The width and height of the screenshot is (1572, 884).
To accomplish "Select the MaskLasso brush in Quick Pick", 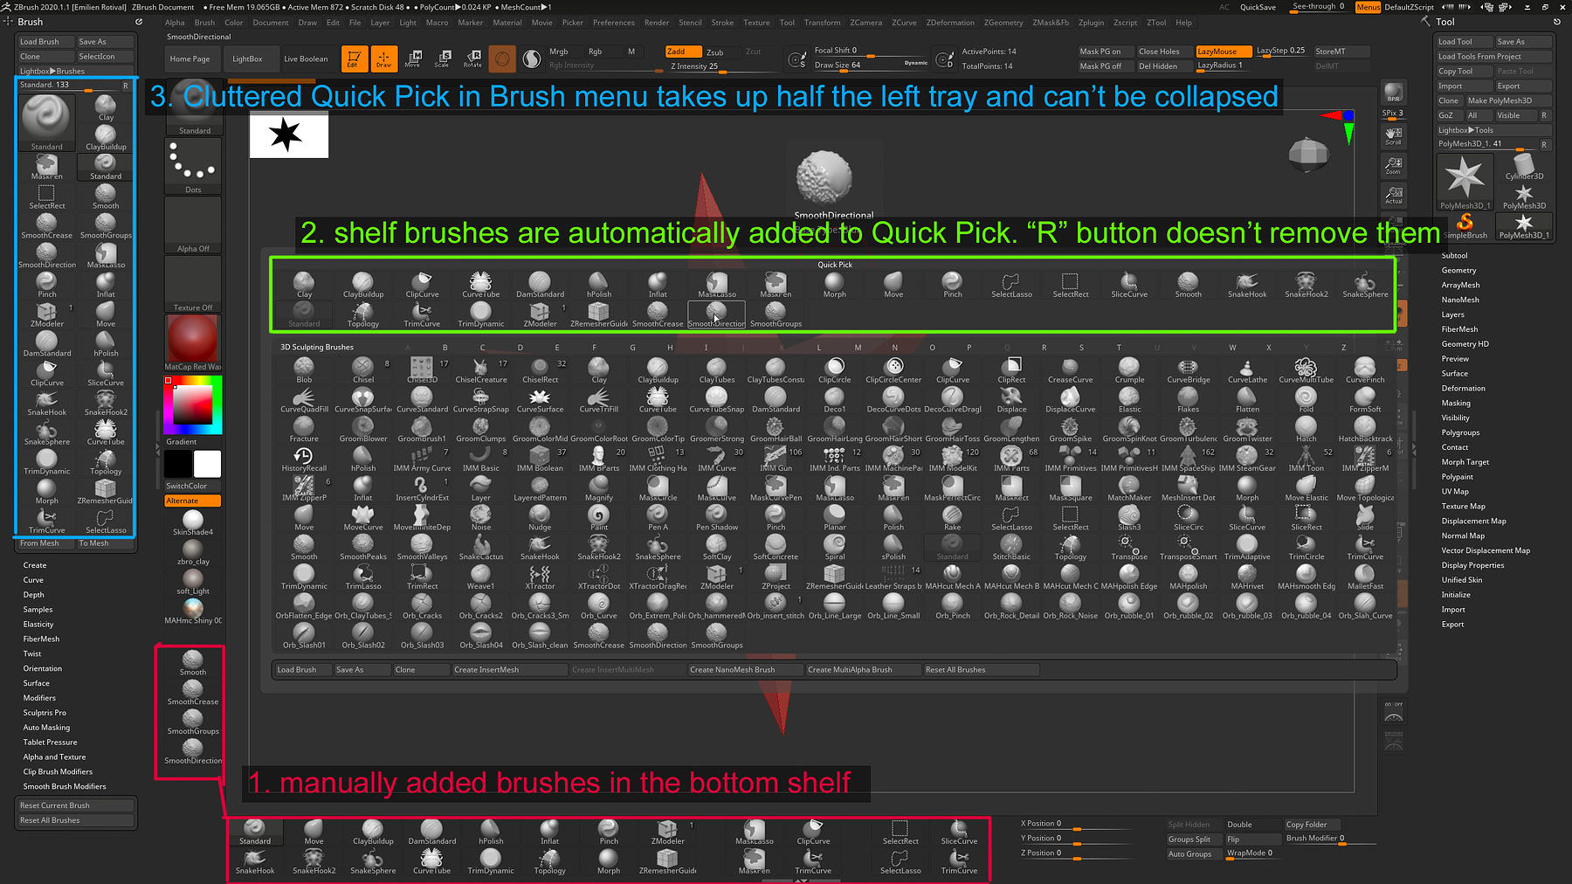I will tap(715, 284).
